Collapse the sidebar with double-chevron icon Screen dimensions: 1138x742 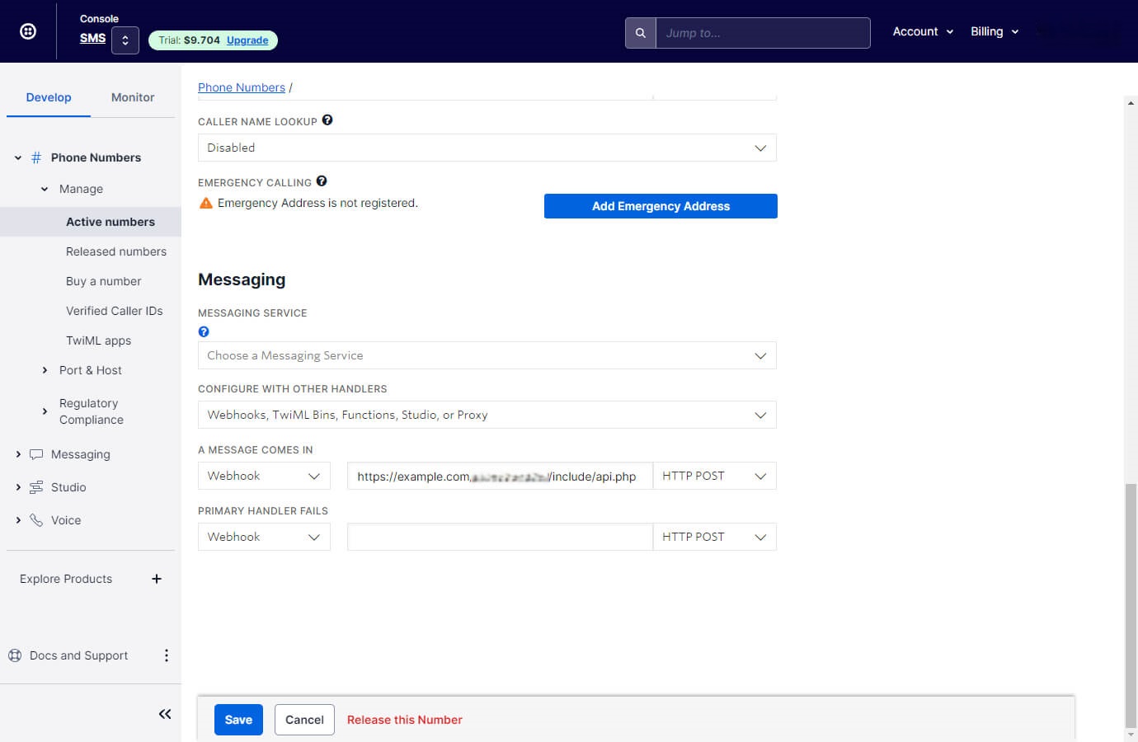(165, 714)
